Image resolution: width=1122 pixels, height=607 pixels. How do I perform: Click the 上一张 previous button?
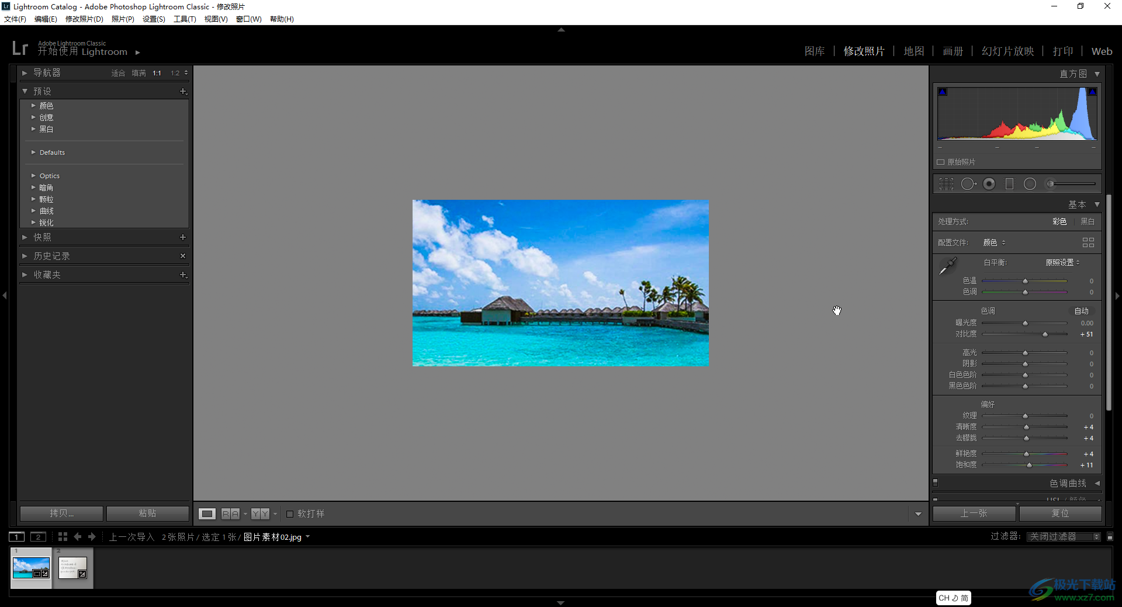(974, 513)
